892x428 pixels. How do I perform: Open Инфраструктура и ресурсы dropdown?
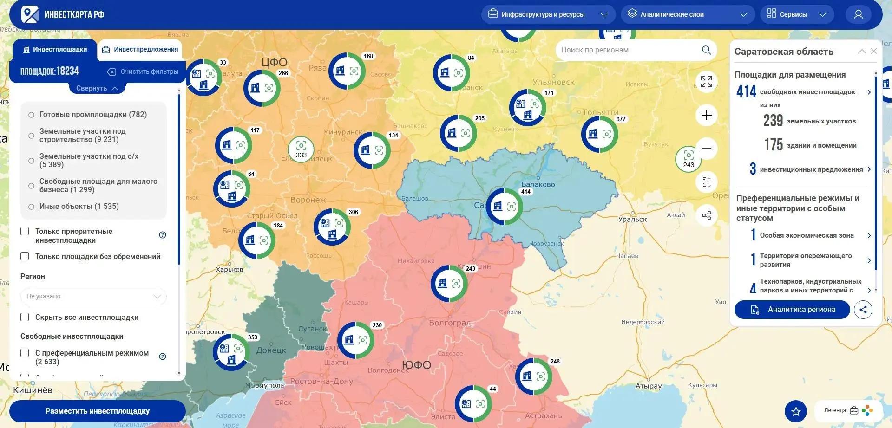[x=548, y=14]
